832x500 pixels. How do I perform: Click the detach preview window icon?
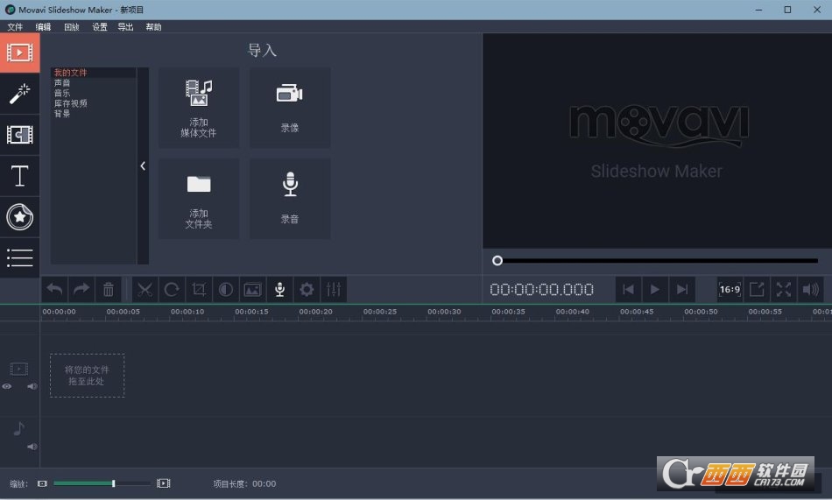pyautogui.click(x=757, y=289)
